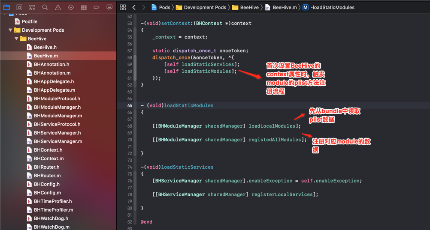430x230 pixels.
Task: Collapse the Development Pods group
Action: [x=10, y=30]
